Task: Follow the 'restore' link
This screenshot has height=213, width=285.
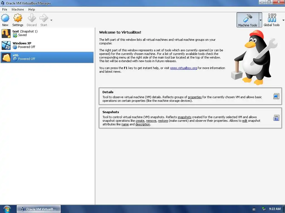Action: (x=163, y=121)
